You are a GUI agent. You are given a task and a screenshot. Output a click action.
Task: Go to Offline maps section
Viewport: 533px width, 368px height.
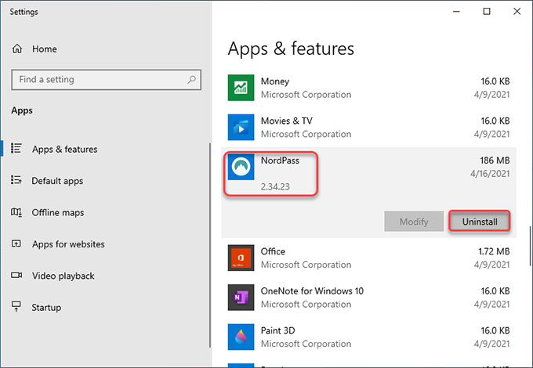click(58, 212)
